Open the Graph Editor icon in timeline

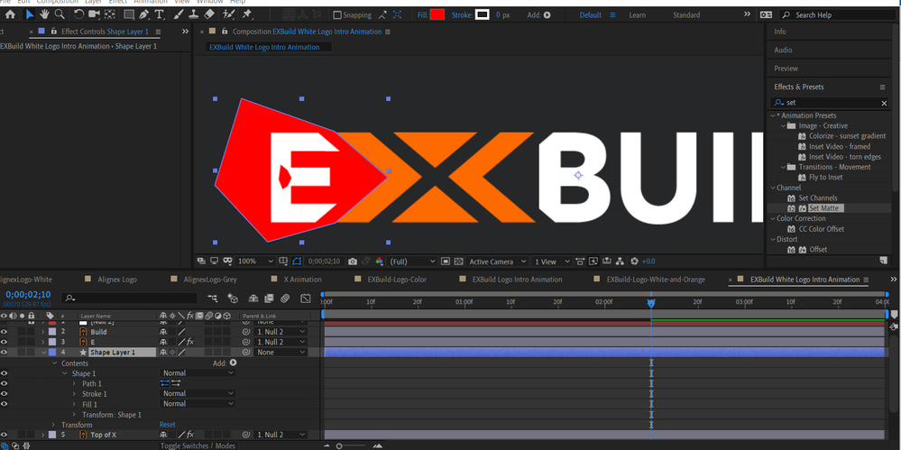click(305, 298)
